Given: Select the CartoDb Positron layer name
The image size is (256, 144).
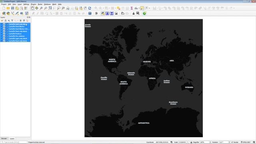Looking at the screenshot, I should (15, 34).
